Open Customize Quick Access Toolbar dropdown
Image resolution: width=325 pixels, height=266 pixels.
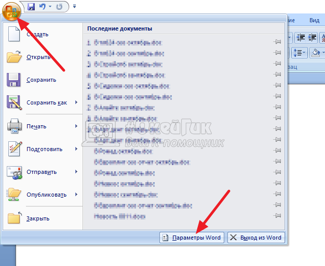coord(74,7)
